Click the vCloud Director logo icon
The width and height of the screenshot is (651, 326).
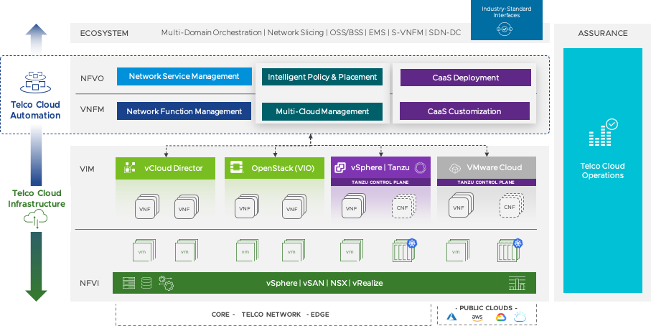click(x=130, y=168)
